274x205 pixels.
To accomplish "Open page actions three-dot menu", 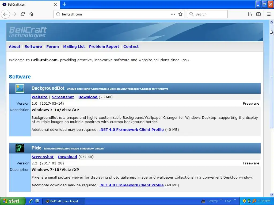I will pos(173,14).
